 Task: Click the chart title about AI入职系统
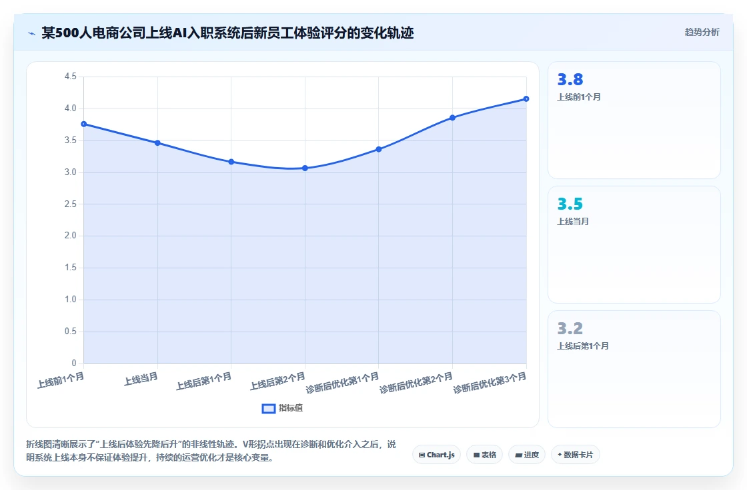[x=227, y=33]
